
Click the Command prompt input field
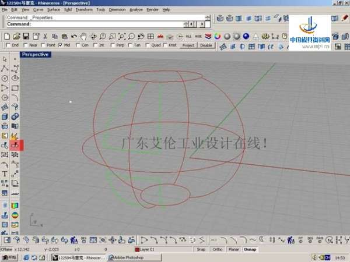[x=96, y=24]
